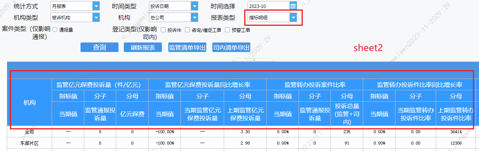
Task: Click the 投诉总量(监管+司内) sub-header
Action: 347,114
